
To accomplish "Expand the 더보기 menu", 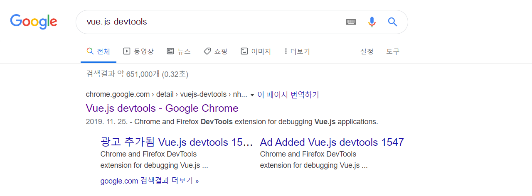I will (297, 51).
